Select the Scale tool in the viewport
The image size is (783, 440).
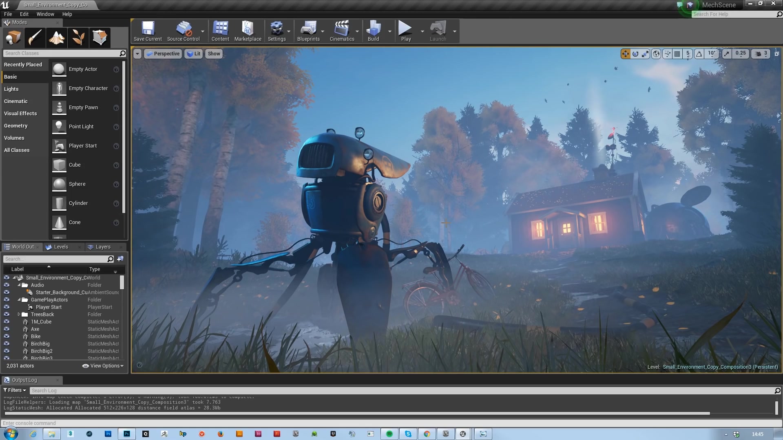[x=645, y=53]
